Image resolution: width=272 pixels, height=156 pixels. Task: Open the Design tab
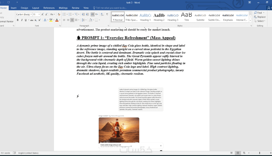tap(24, 8)
